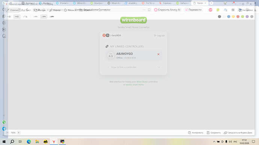This screenshot has height=145, width=259.
Task: Select the Размытие blur tool
Action: 70,10
